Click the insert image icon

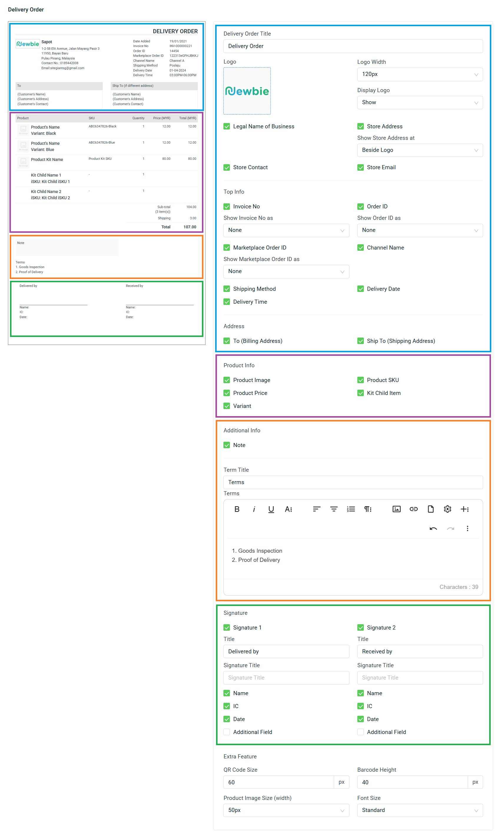click(x=396, y=509)
